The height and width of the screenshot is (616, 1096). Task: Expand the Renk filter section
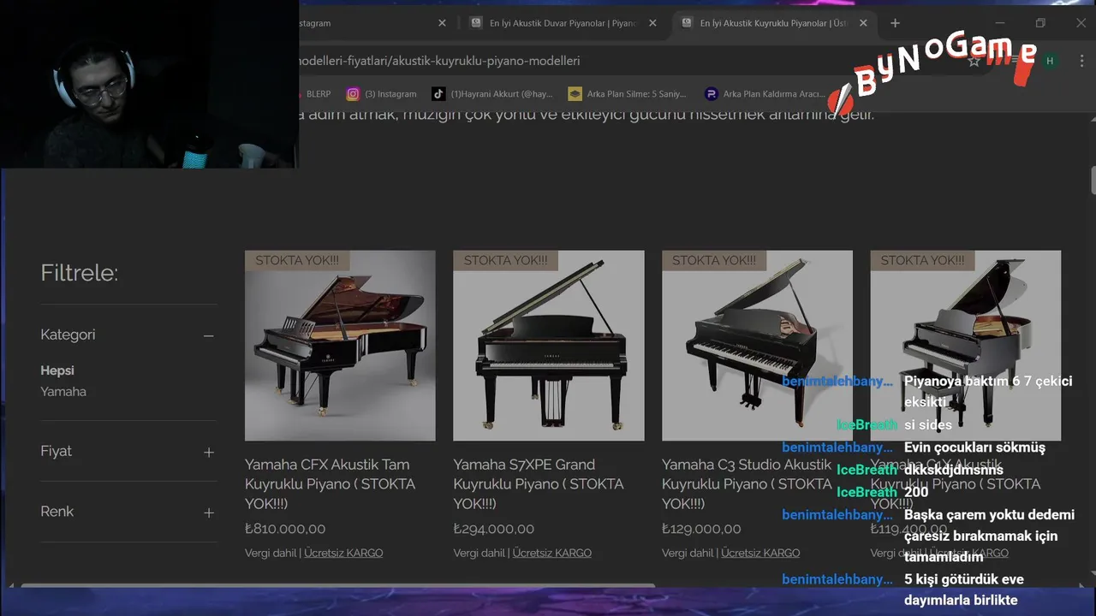click(209, 512)
